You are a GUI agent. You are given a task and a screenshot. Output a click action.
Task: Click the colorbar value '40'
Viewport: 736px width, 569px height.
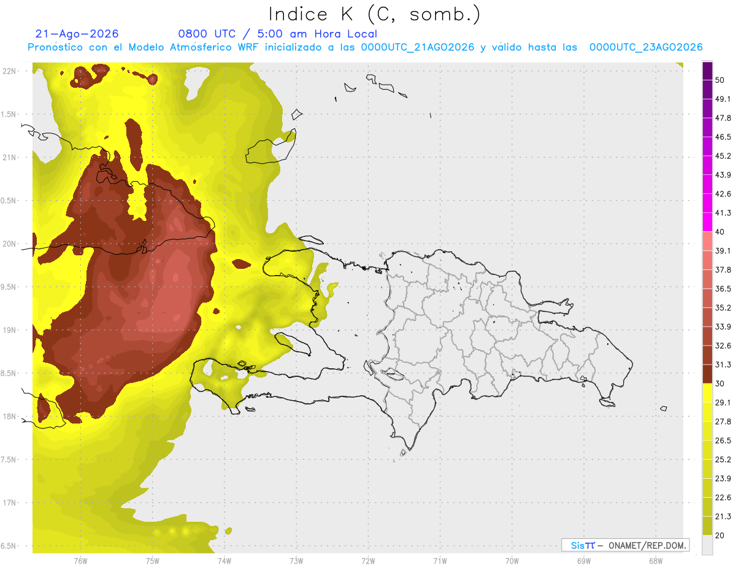(720, 232)
